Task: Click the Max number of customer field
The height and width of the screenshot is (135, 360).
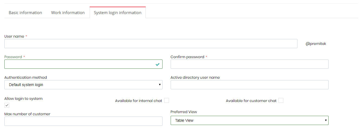Action: tap(83, 121)
